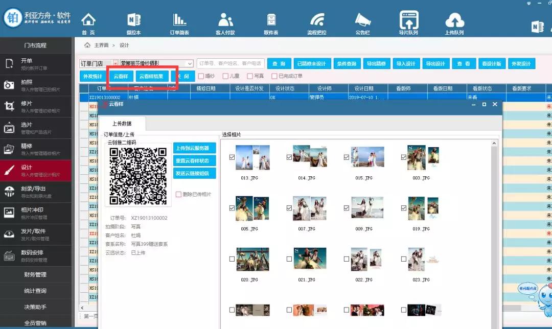This screenshot has width=552, height=329.
Task: Click the 查询 button
Action: click(279, 64)
